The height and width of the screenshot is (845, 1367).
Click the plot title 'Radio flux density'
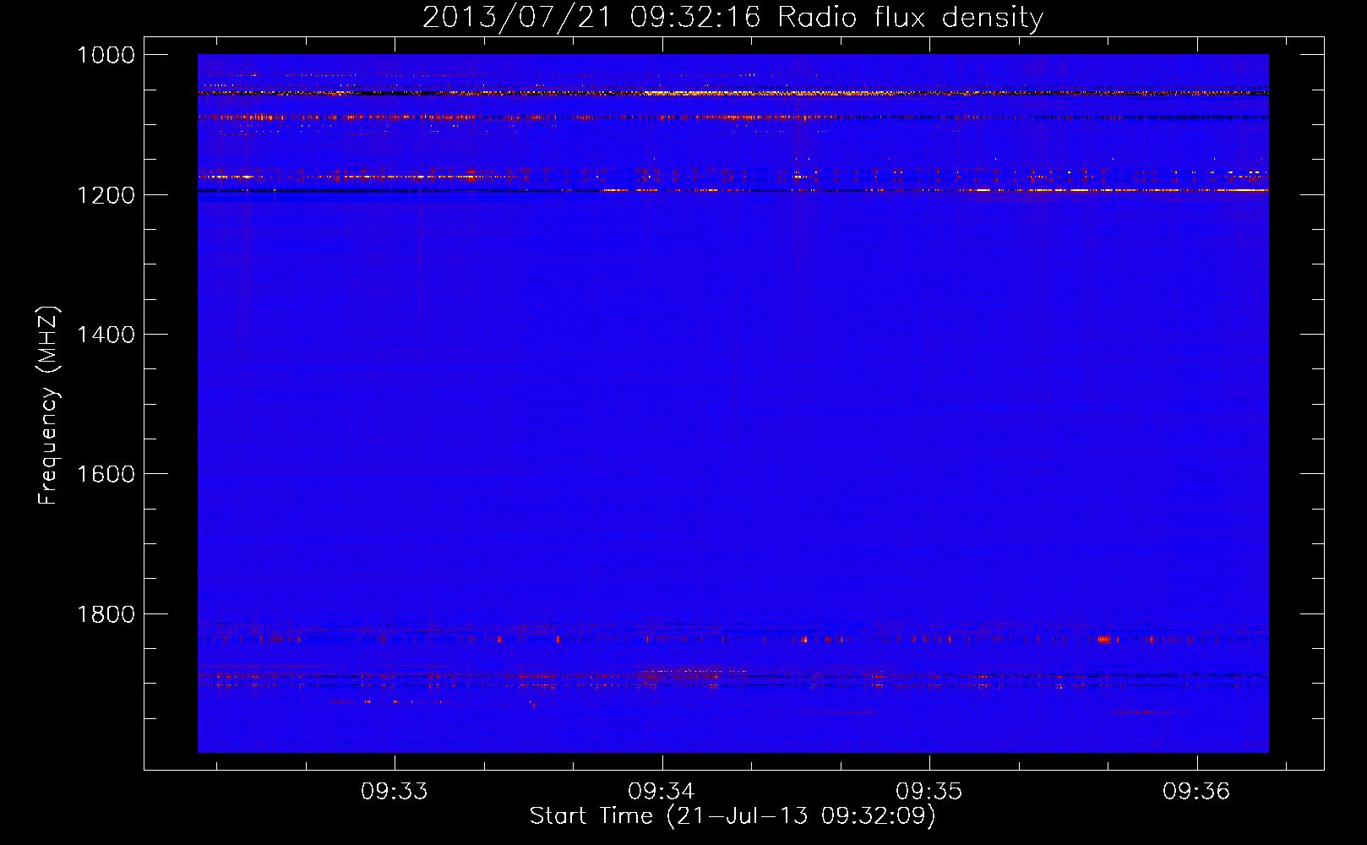[911, 18]
